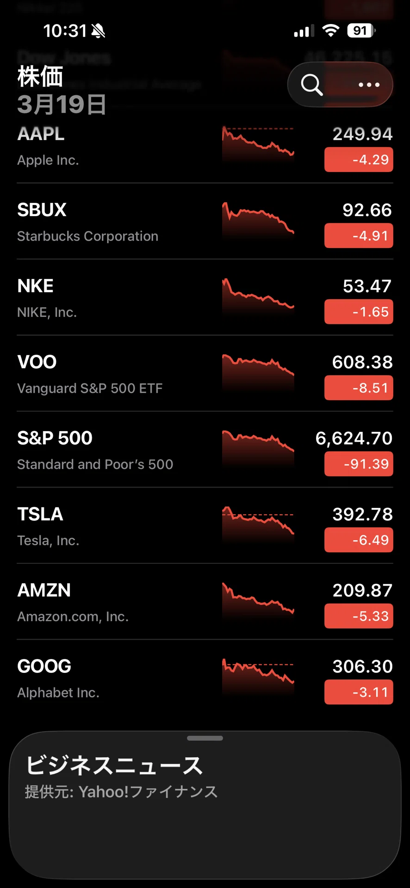This screenshot has height=888, width=410.
Task: Open Yahoo!ファイナンス provider link
Action: tap(148, 792)
